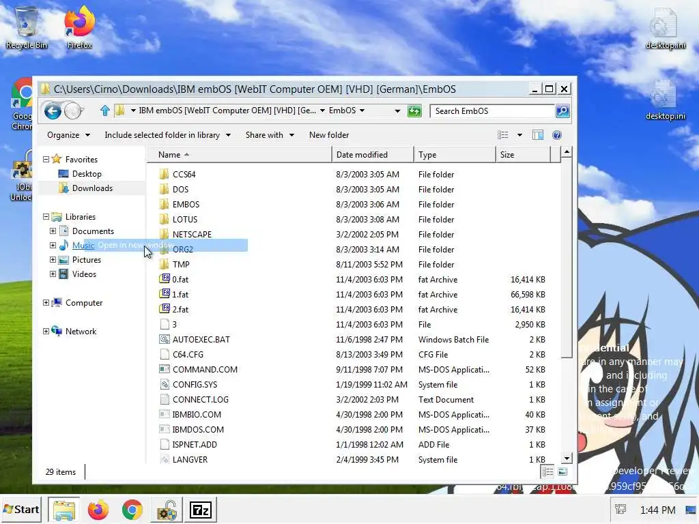This screenshot has width=699, height=524.
Task: Sort by Size column header
Action: [x=524, y=155]
